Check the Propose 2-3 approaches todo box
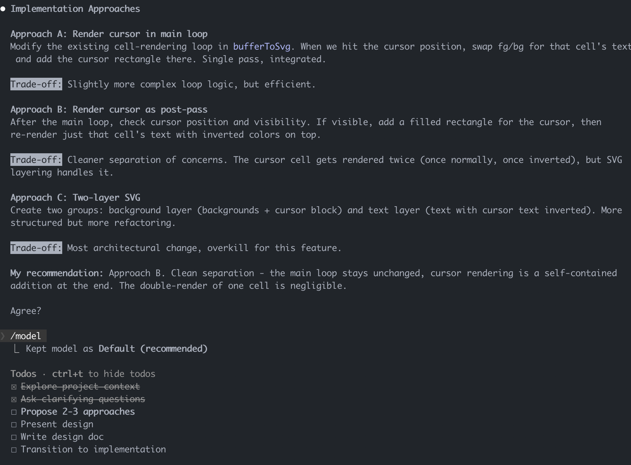Viewport: 631px width, 465px height. click(x=14, y=412)
